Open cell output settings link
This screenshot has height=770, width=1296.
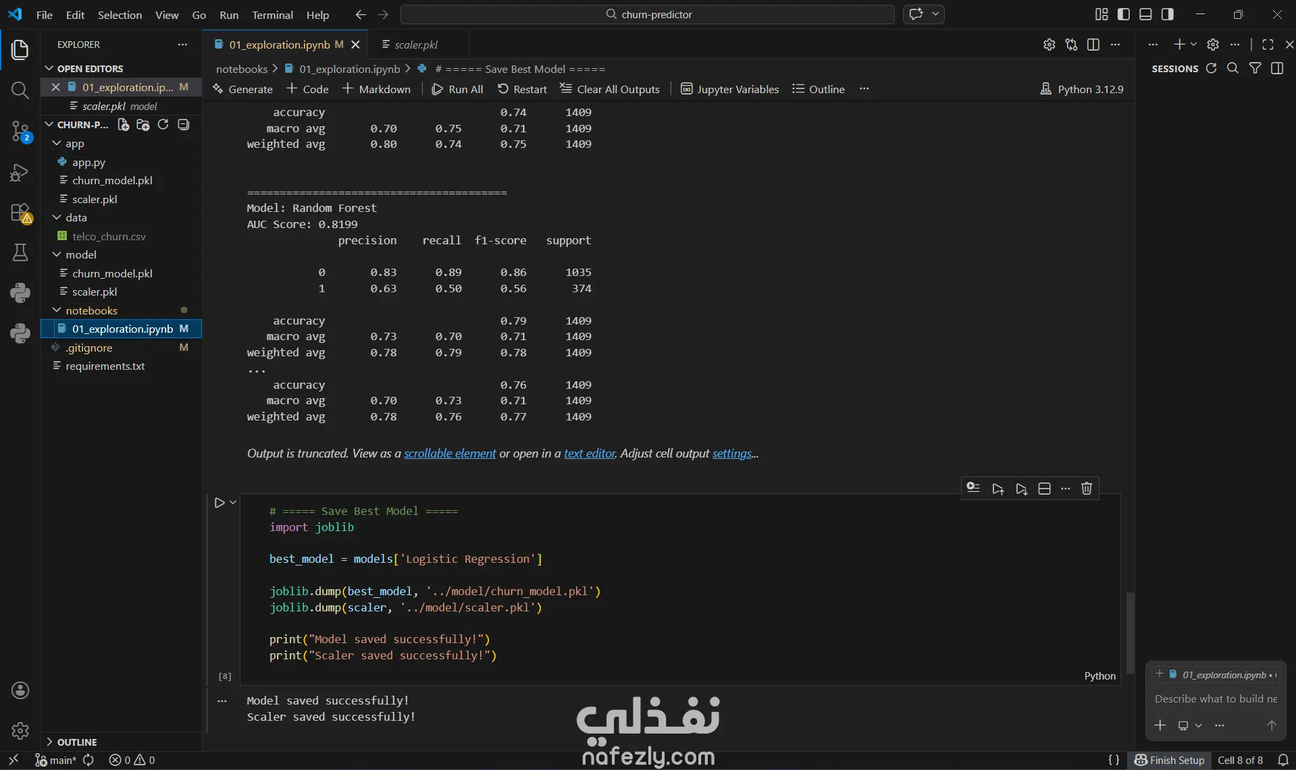(732, 453)
